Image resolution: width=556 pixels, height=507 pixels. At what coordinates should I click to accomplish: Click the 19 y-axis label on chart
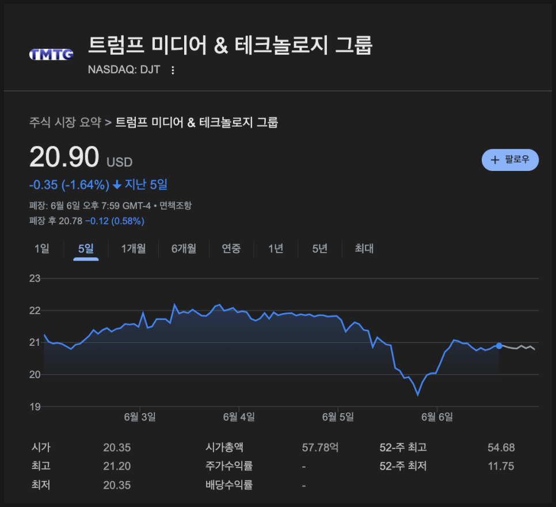tap(35, 407)
